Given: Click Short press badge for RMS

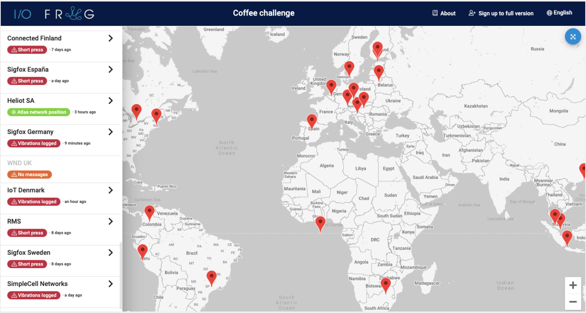Looking at the screenshot, I should tap(27, 233).
